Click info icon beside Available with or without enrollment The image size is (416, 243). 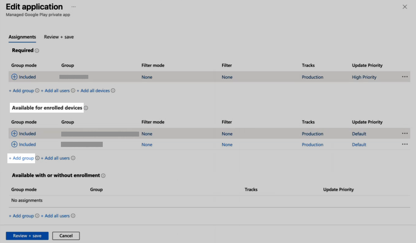103,176
